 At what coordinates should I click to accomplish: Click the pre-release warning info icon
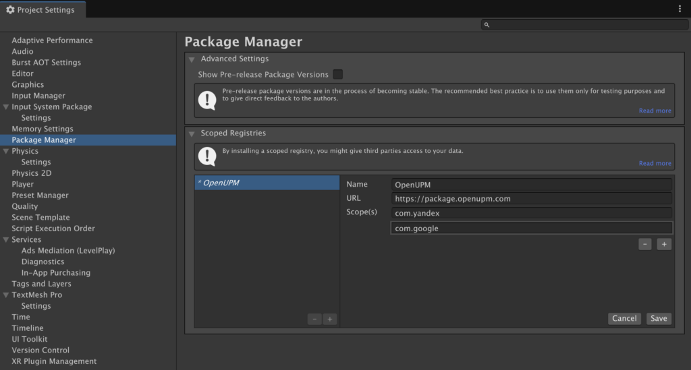point(207,100)
